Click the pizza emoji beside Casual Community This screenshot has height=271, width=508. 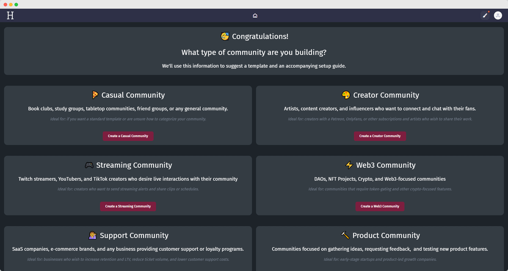(x=95, y=95)
